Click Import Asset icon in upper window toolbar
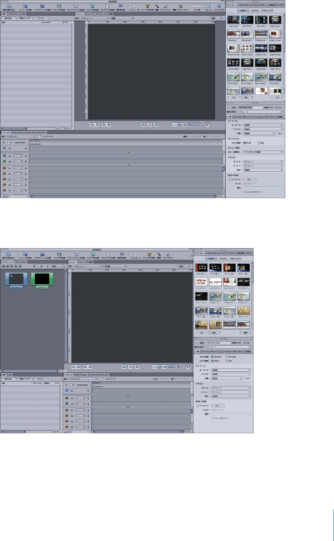The width and height of the screenshot is (334, 541). tap(9, 7)
